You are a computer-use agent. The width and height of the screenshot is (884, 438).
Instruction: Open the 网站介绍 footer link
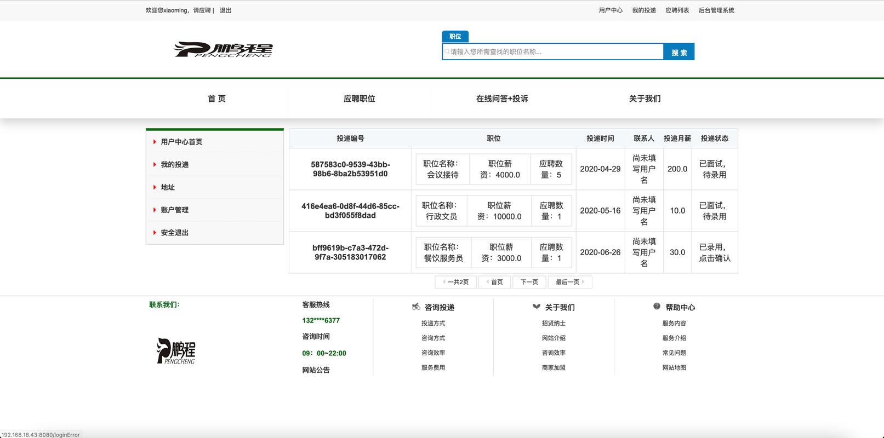tap(554, 338)
